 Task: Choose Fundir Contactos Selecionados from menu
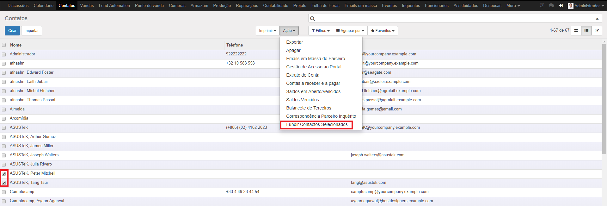317,125
